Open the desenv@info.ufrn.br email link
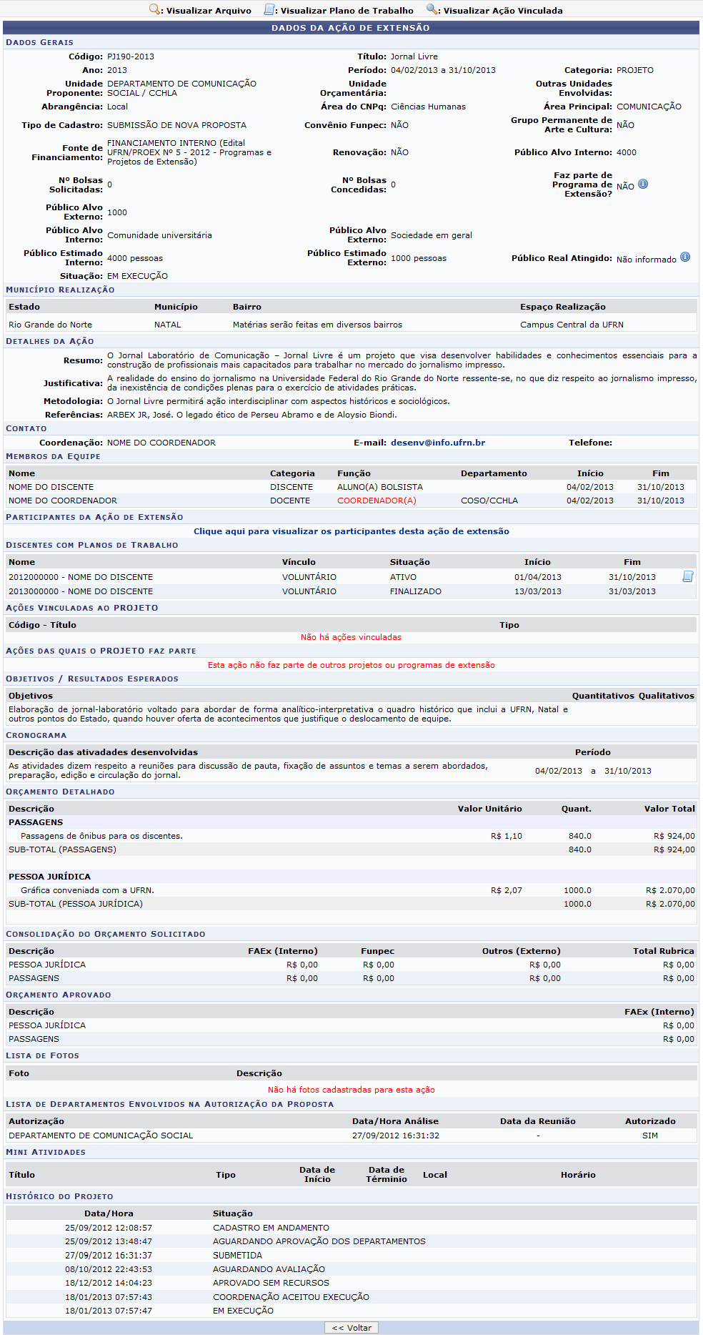The image size is (703, 1335). (437, 443)
